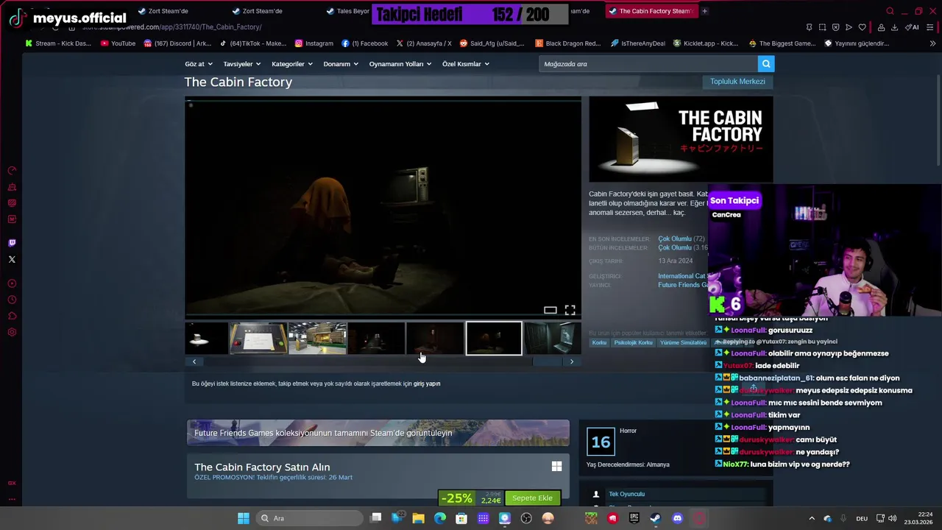The image size is (942, 530).
Task: Expand the Göz at menu
Action: point(199,64)
